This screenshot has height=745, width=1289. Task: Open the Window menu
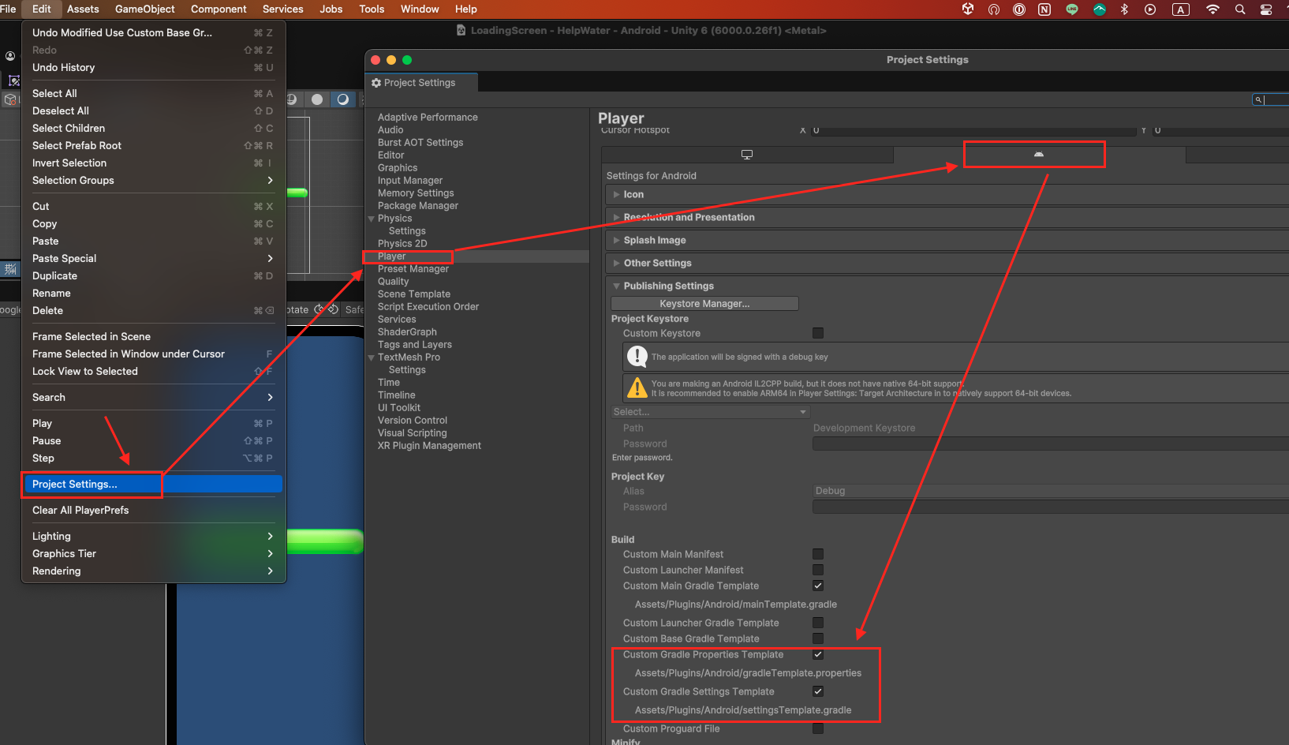(420, 9)
